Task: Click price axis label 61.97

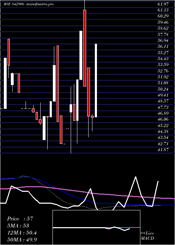Action: click(163, 4)
